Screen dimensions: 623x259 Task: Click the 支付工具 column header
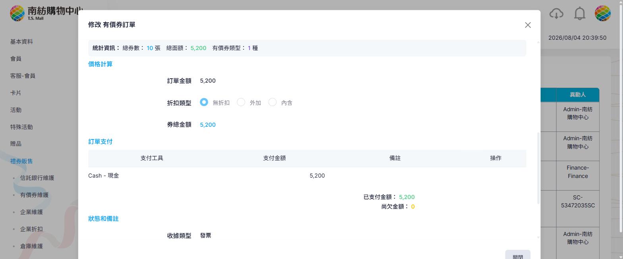tap(152, 158)
